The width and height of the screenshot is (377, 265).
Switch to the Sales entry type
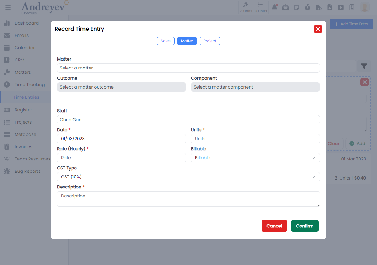coord(165,41)
